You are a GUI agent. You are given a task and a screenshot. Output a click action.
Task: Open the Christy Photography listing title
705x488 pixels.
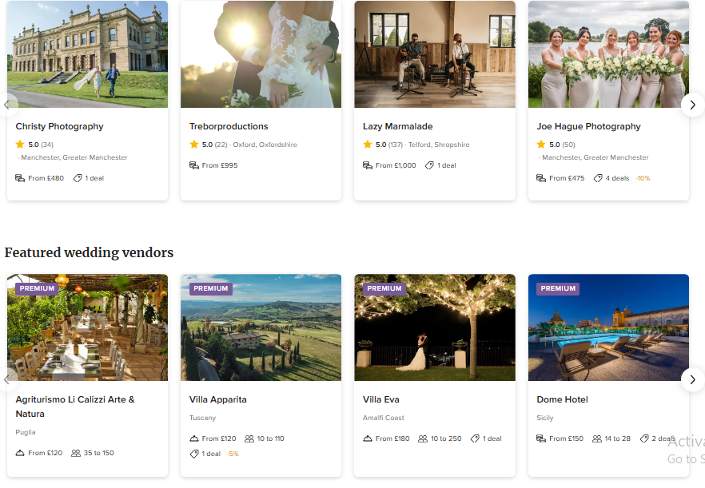tap(60, 126)
